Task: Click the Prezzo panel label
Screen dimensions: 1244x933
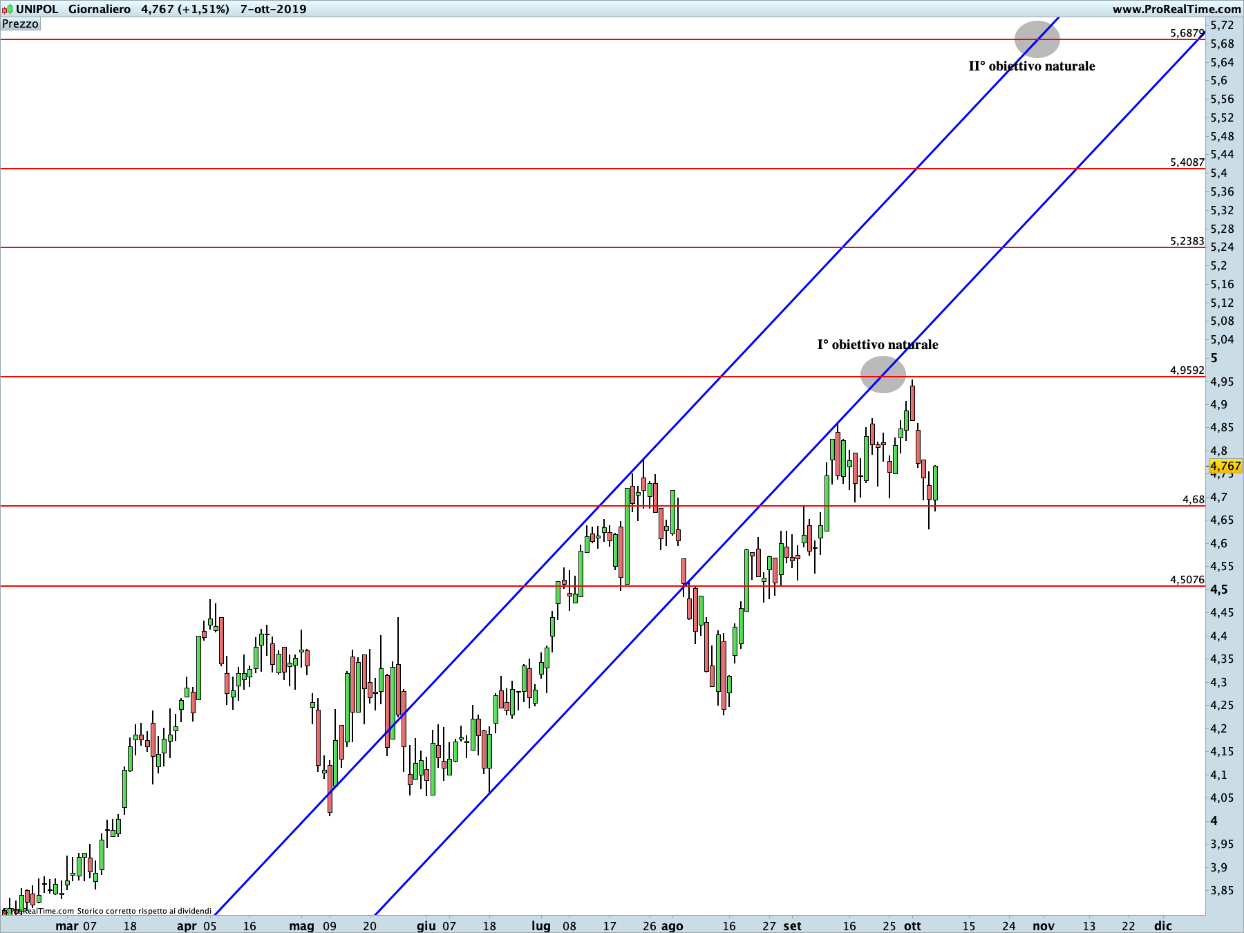Action: (x=21, y=24)
